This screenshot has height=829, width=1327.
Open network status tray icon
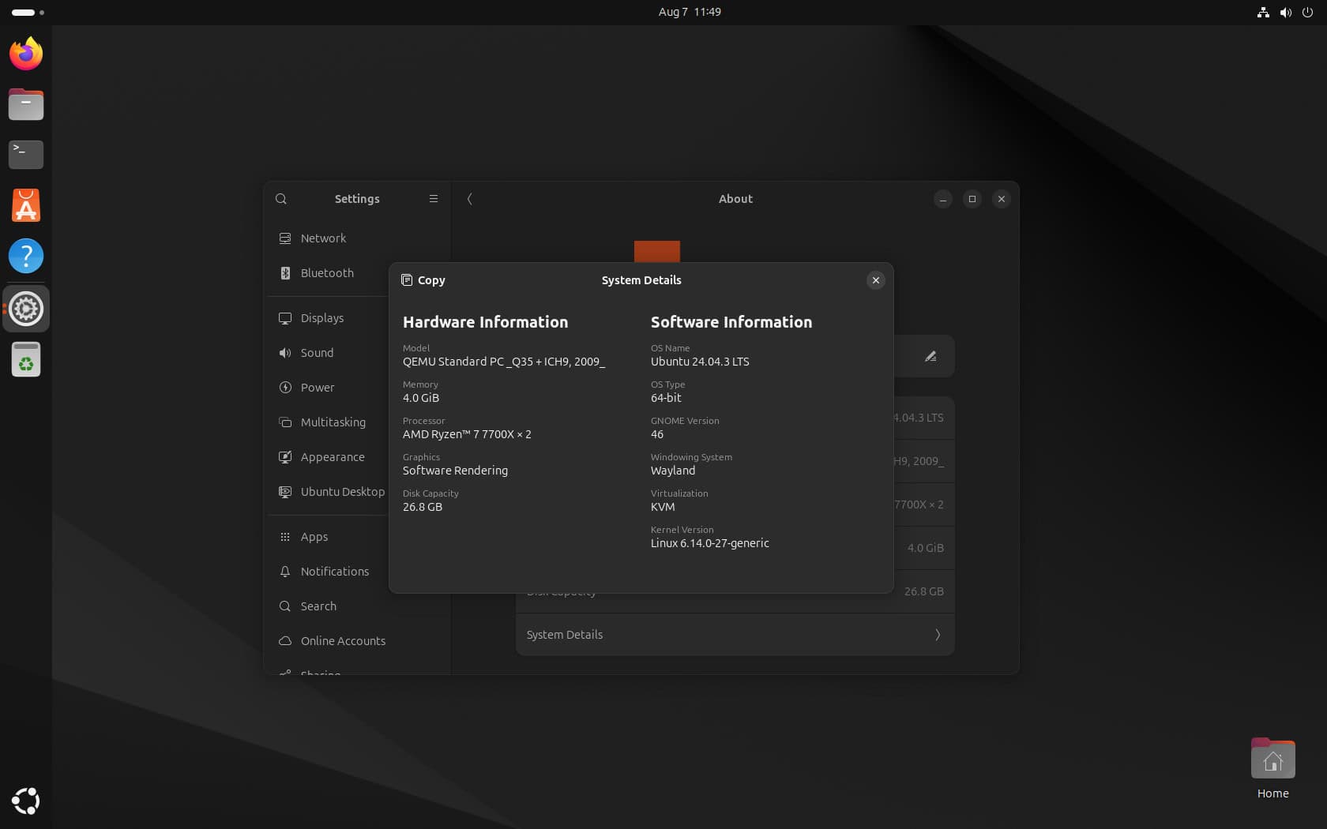coord(1263,12)
